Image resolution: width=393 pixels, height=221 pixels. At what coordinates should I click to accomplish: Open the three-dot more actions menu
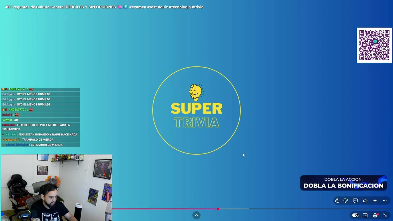pyautogui.click(x=385, y=200)
